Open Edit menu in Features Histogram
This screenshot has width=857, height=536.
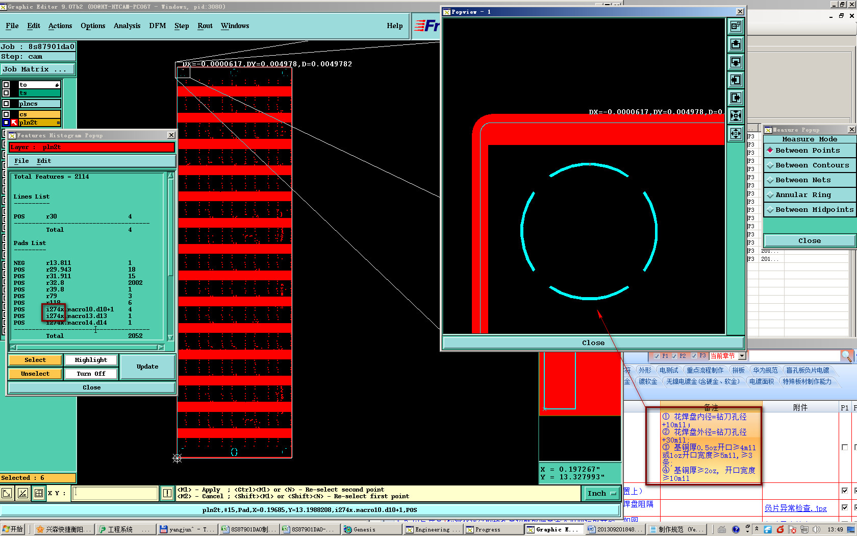click(x=44, y=161)
